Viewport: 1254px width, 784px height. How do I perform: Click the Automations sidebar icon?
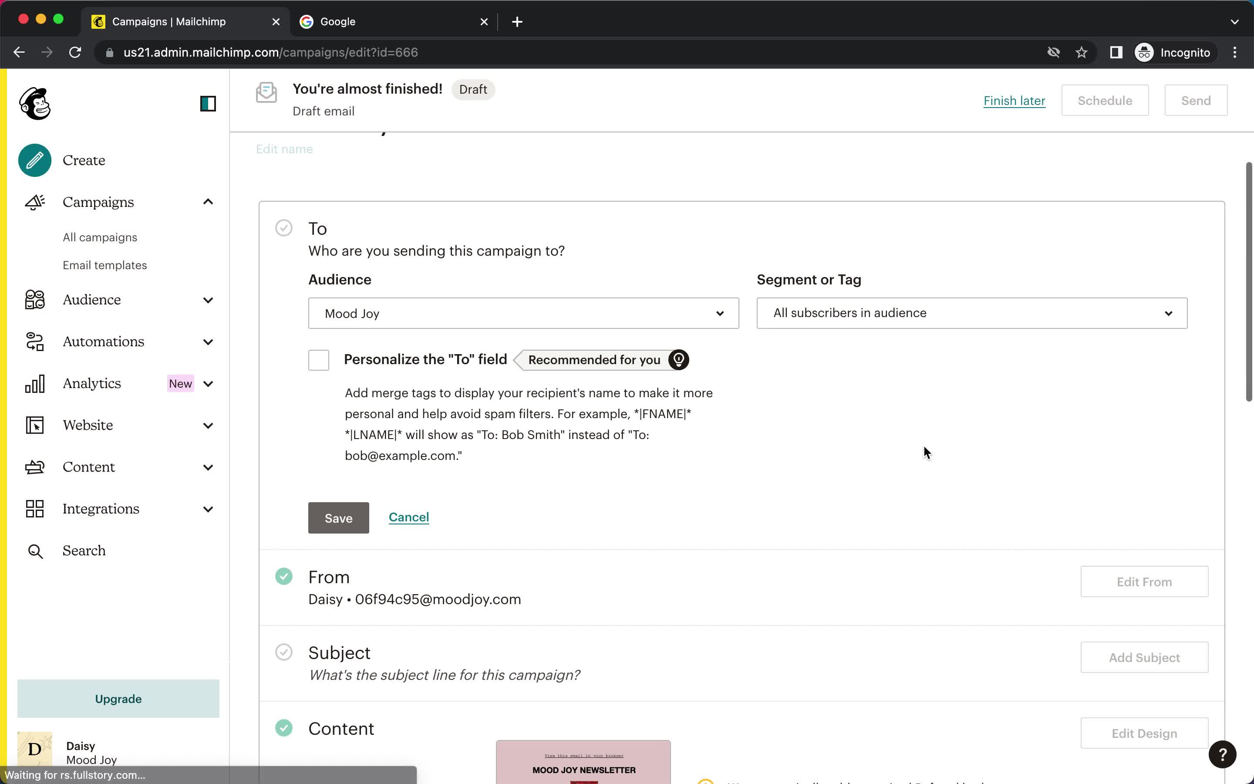click(34, 341)
